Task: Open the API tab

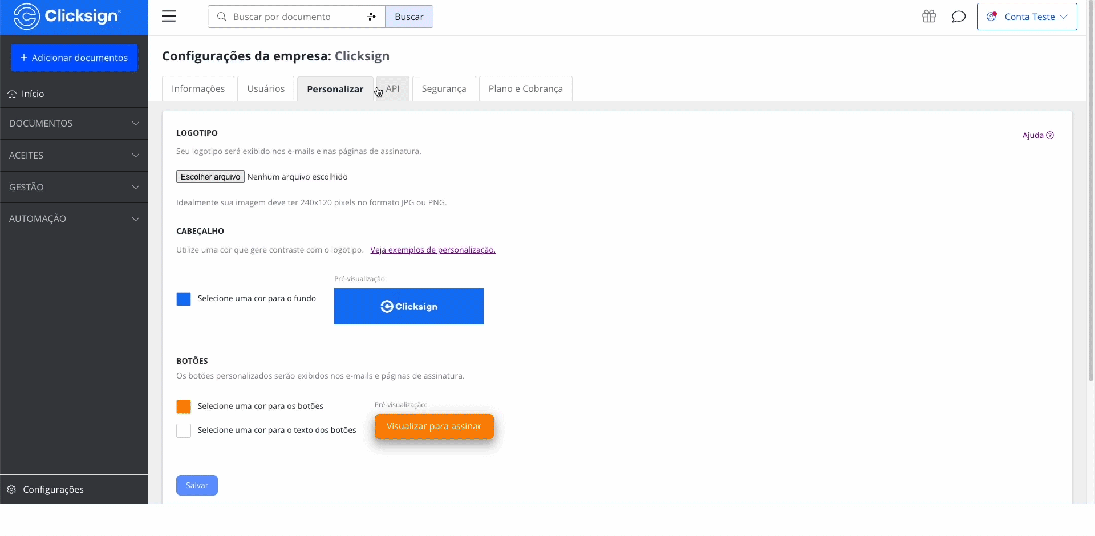Action: coord(392,88)
